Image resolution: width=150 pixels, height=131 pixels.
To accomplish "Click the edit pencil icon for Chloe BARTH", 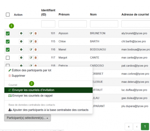I will (x=31, y=42).
